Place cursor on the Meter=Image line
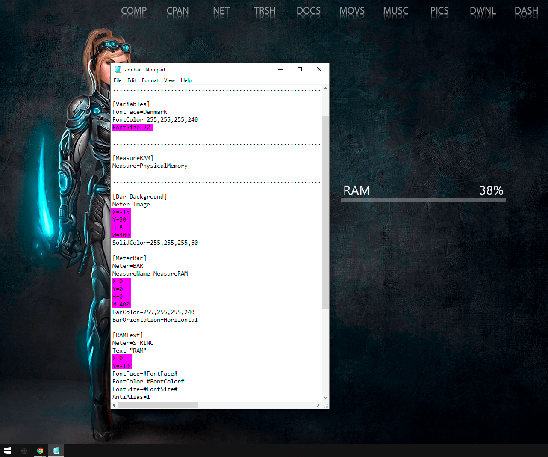548x457 pixels. pyautogui.click(x=131, y=205)
